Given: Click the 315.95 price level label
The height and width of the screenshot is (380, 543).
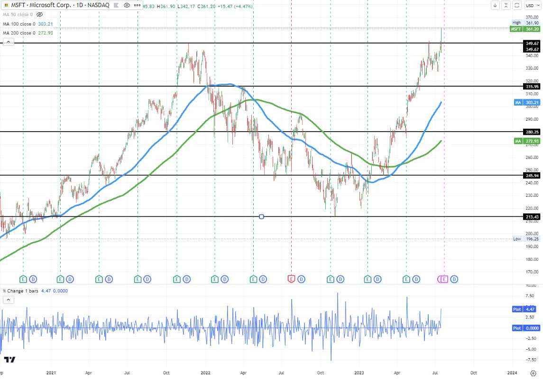Looking at the screenshot, I should pos(531,87).
